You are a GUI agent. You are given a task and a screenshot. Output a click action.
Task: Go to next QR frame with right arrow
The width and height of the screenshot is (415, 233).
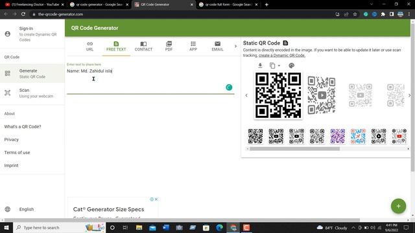tap(409, 95)
